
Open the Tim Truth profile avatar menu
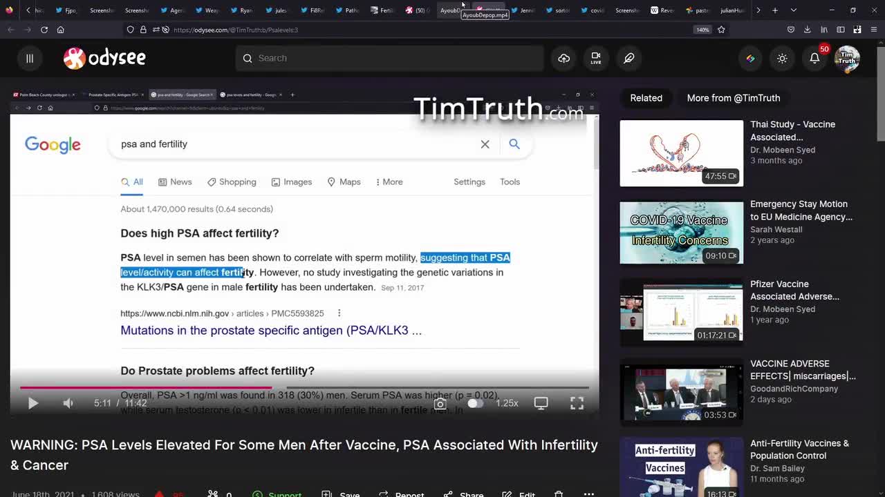pos(847,59)
